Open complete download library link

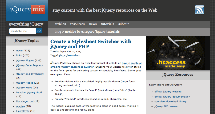170,102
